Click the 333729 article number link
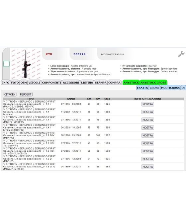This screenshot has height=218, width=186. [79, 54]
